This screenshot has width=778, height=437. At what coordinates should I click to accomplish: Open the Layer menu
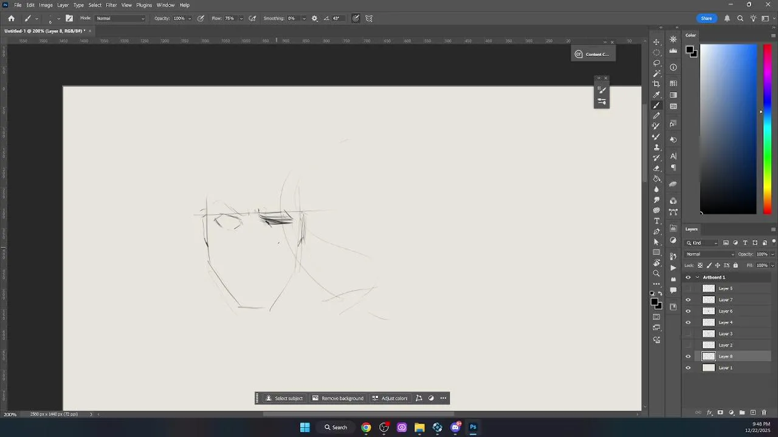click(63, 5)
